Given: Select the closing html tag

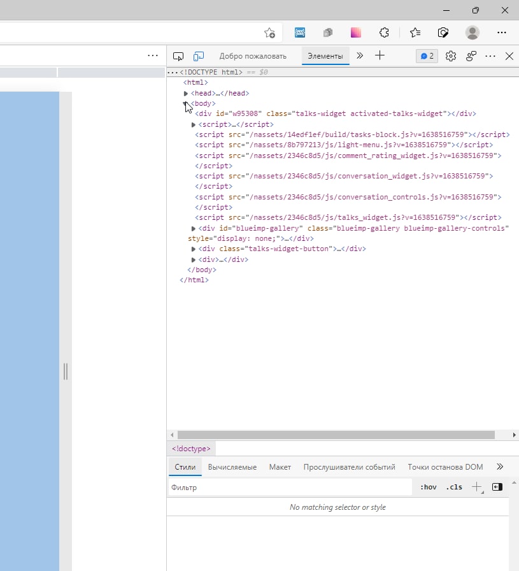Looking at the screenshot, I should (194, 280).
